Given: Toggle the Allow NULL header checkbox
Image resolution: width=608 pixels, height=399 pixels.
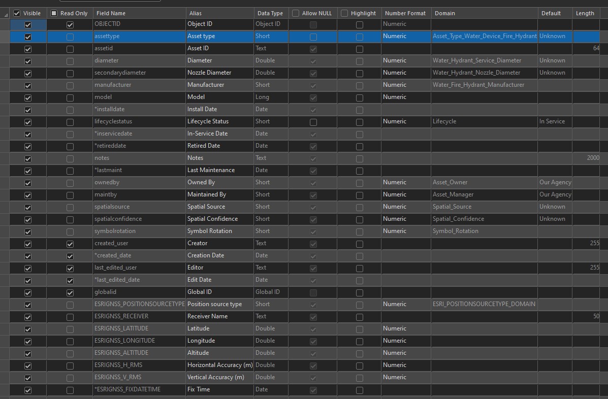Looking at the screenshot, I should [296, 13].
